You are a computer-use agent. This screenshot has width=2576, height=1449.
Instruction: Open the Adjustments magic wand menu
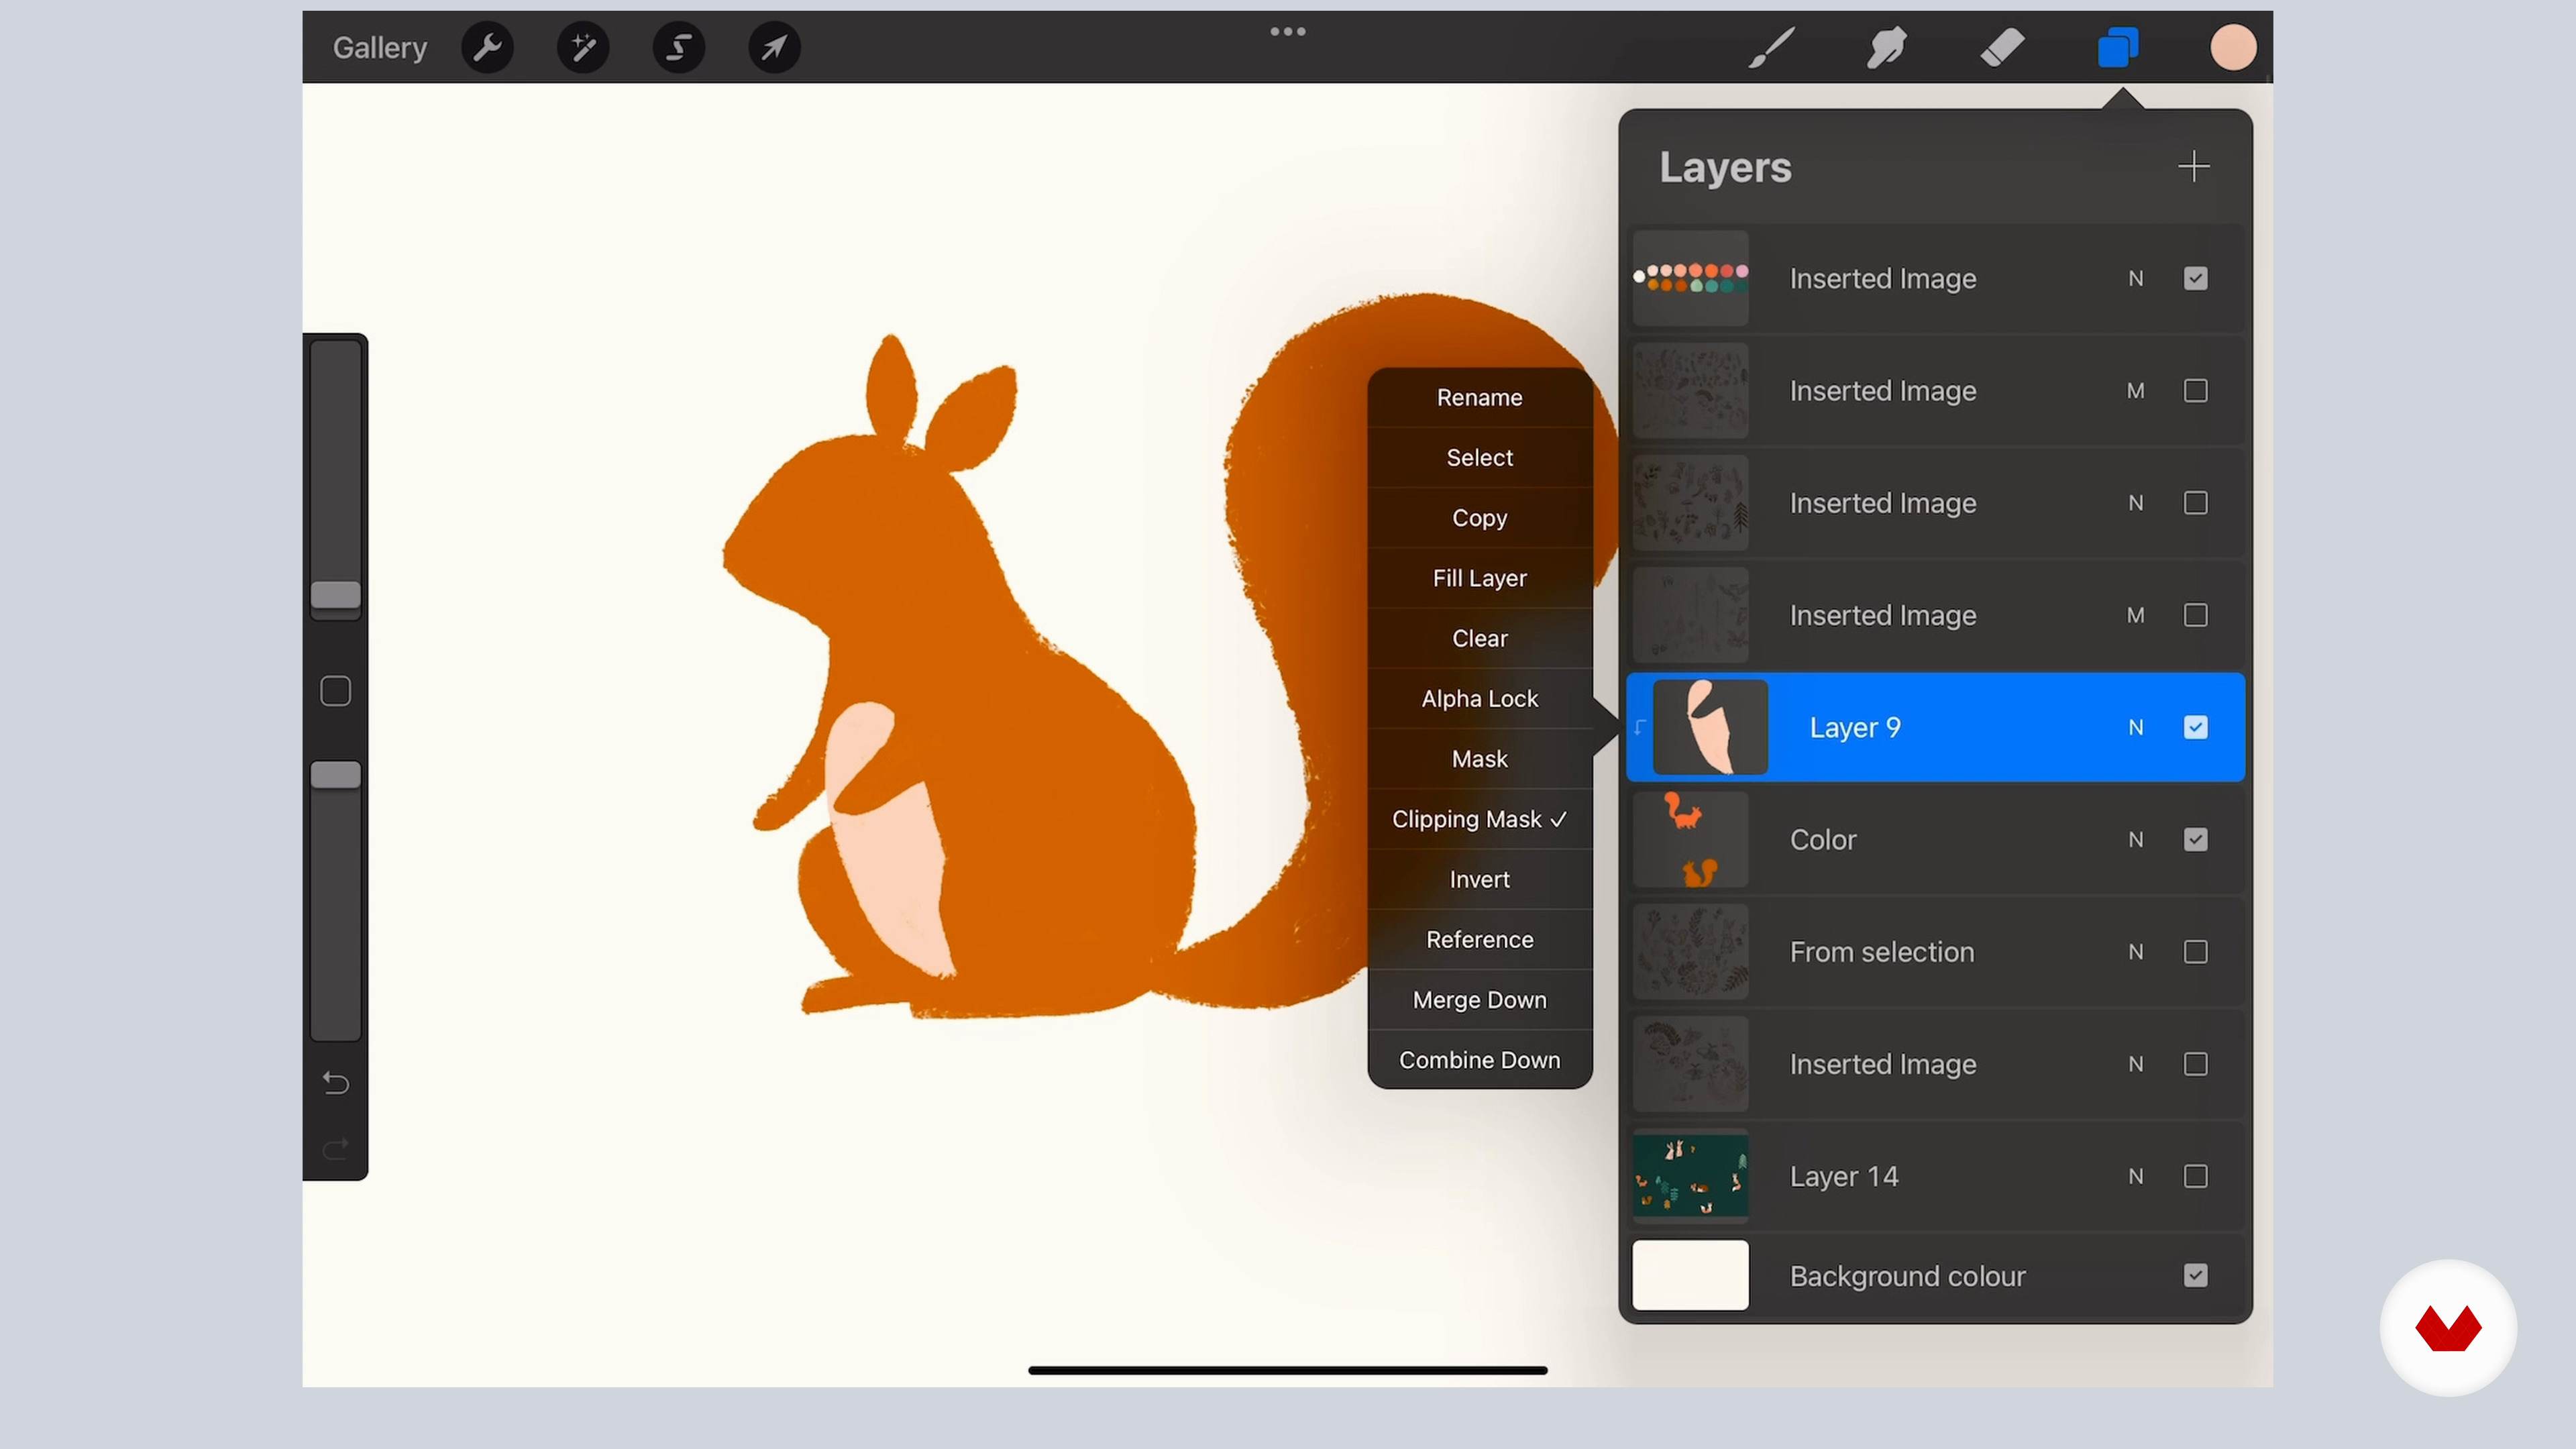pyautogui.click(x=583, y=47)
